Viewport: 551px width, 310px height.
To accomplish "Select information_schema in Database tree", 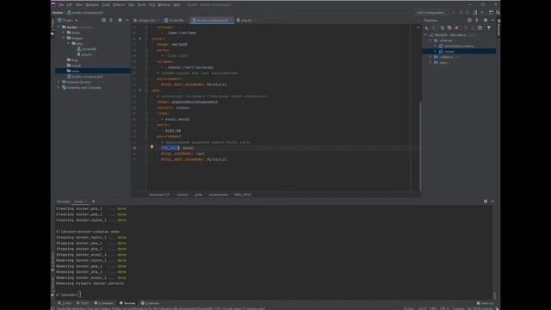I will click(456, 46).
